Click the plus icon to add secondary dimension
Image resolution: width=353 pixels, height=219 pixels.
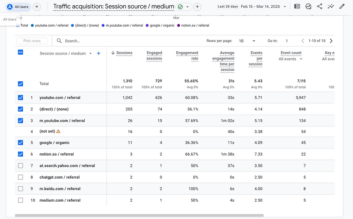click(x=99, y=53)
